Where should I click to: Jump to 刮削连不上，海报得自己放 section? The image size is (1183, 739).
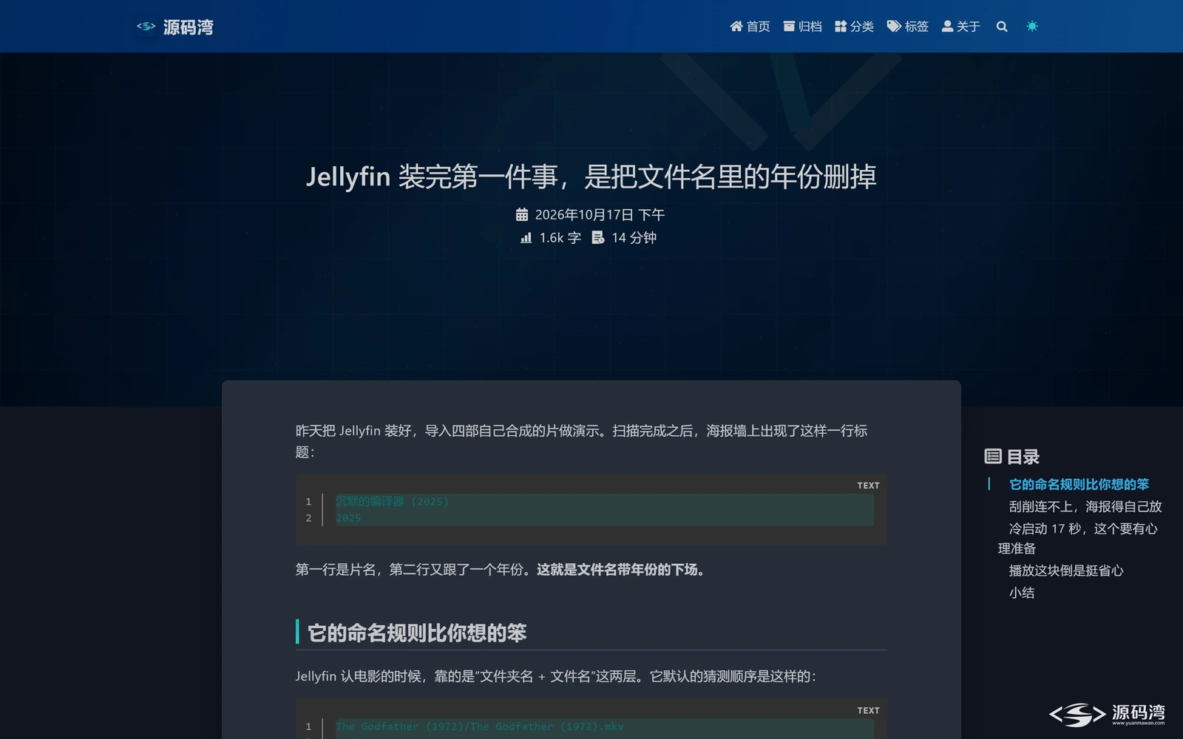click(x=1085, y=507)
